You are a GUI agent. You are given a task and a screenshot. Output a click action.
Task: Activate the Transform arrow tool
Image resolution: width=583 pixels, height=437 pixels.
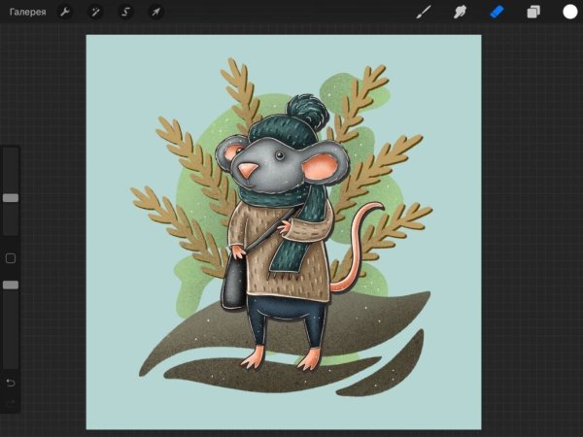click(155, 13)
